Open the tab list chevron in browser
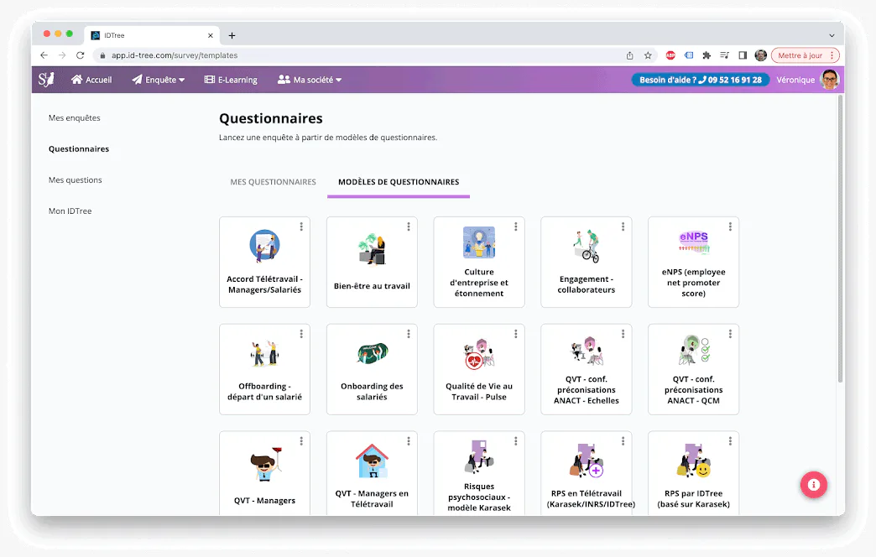 click(x=832, y=35)
